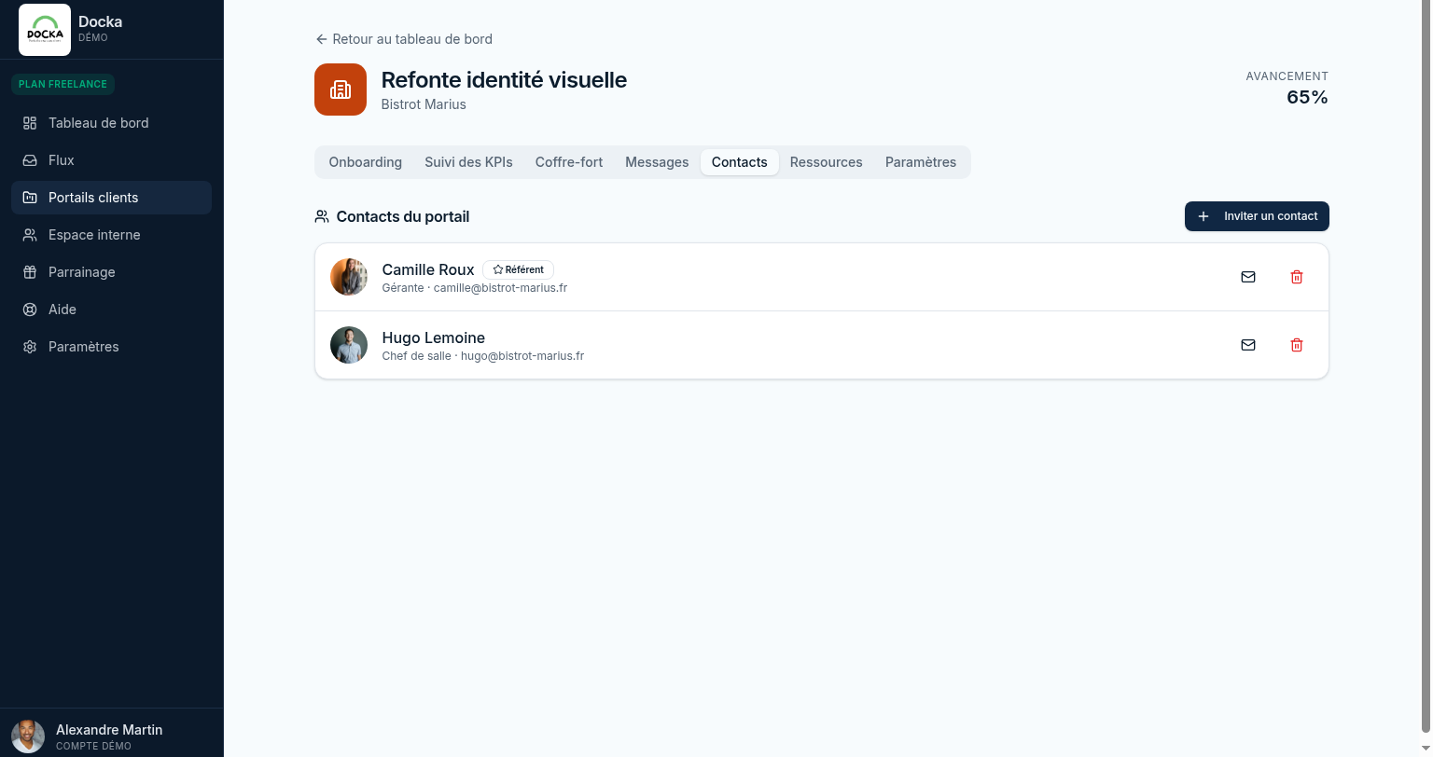Send email to Camille Roux via envelope icon
The width and height of the screenshot is (1433, 757).
1248,277
